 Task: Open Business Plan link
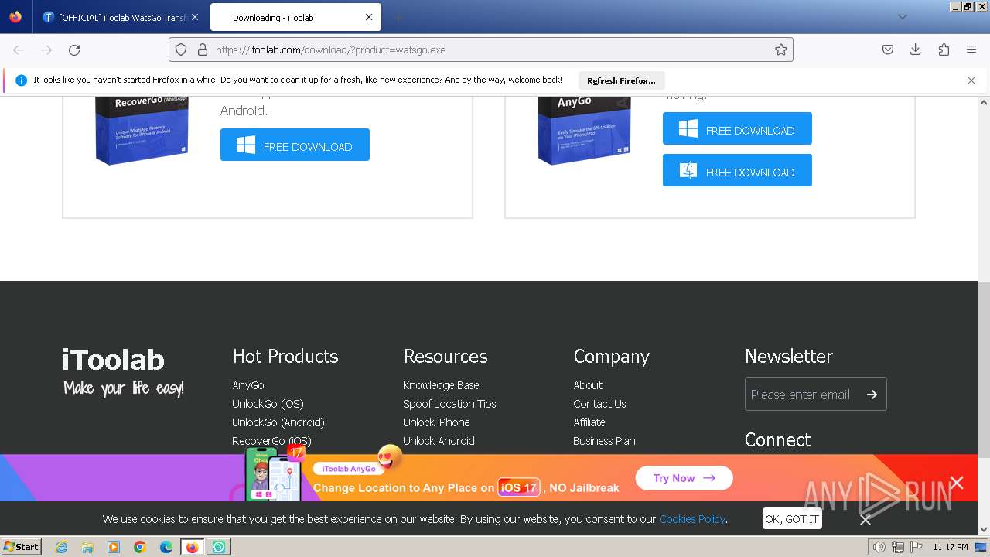604,441
